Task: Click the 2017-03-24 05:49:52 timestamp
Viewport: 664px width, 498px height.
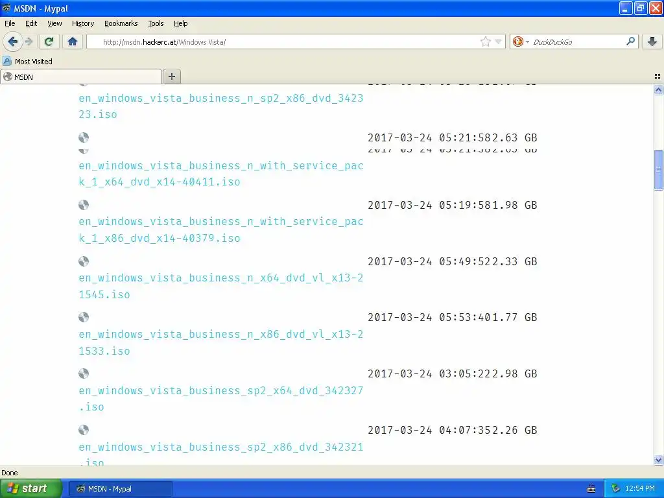Action: click(429, 261)
